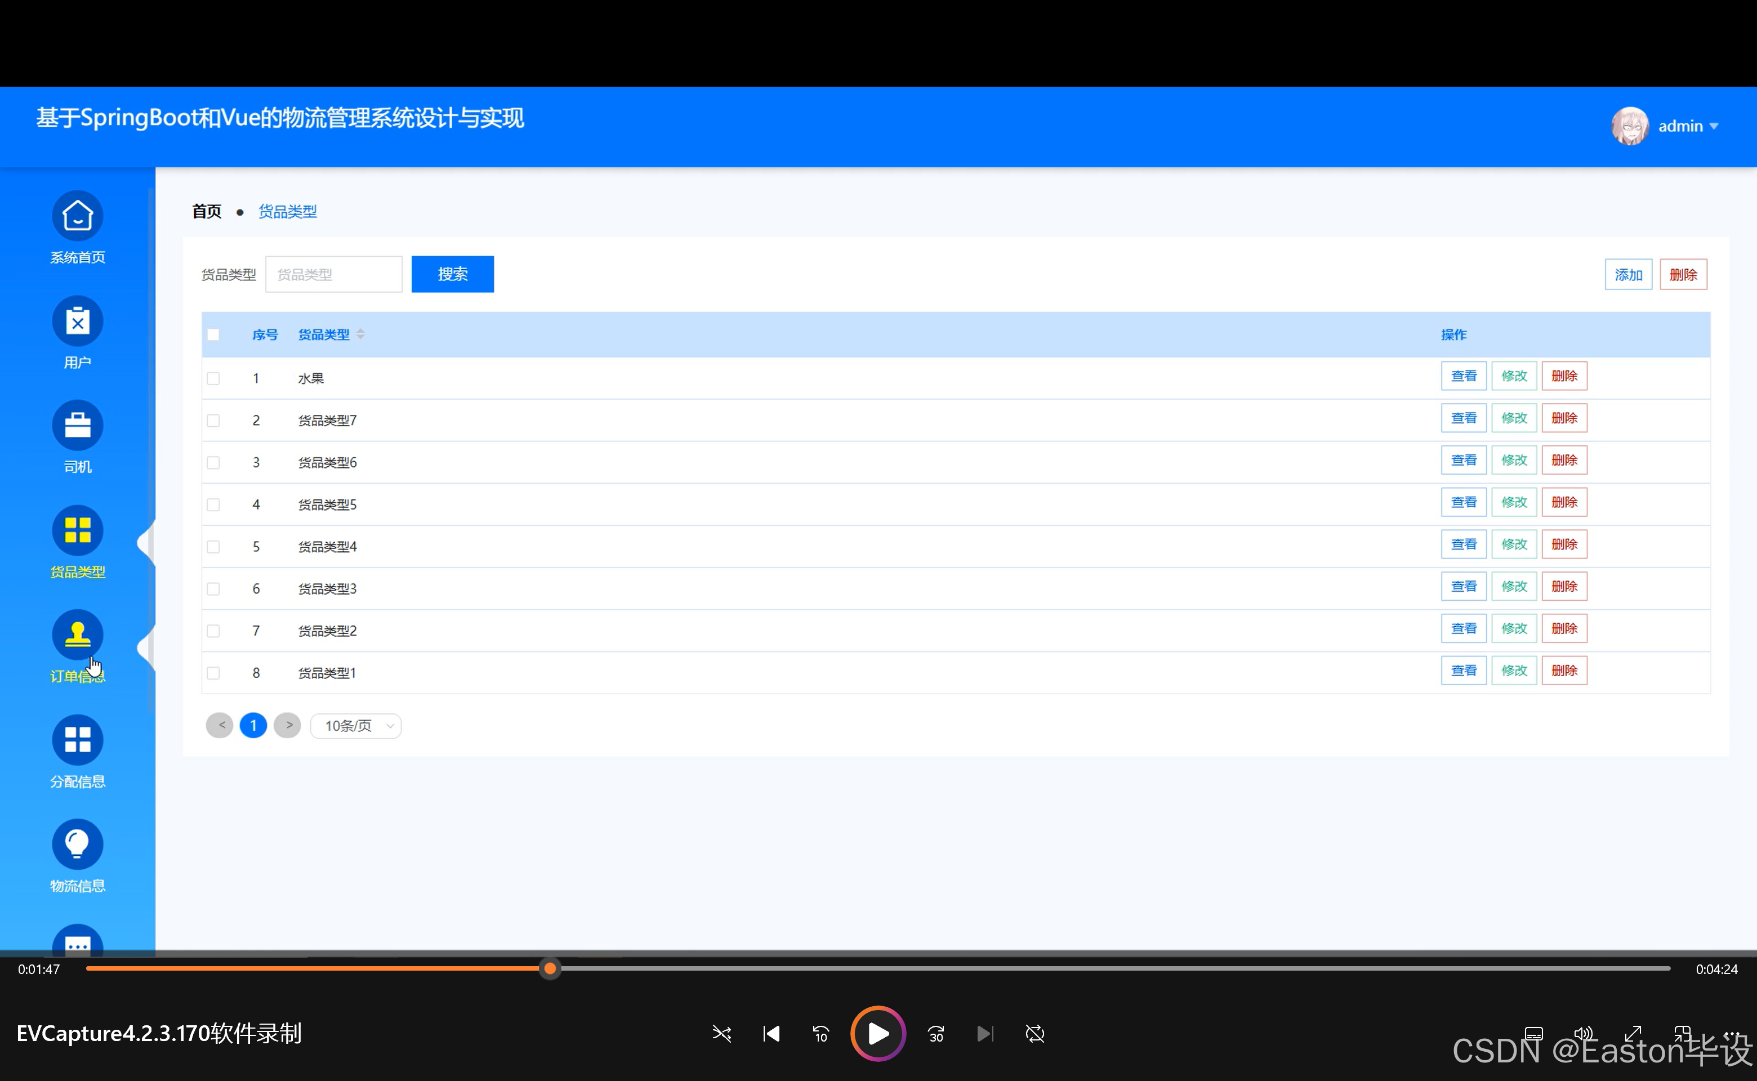
Task: Check the 货品类型5 row checkbox
Action: (x=213, y=505)
